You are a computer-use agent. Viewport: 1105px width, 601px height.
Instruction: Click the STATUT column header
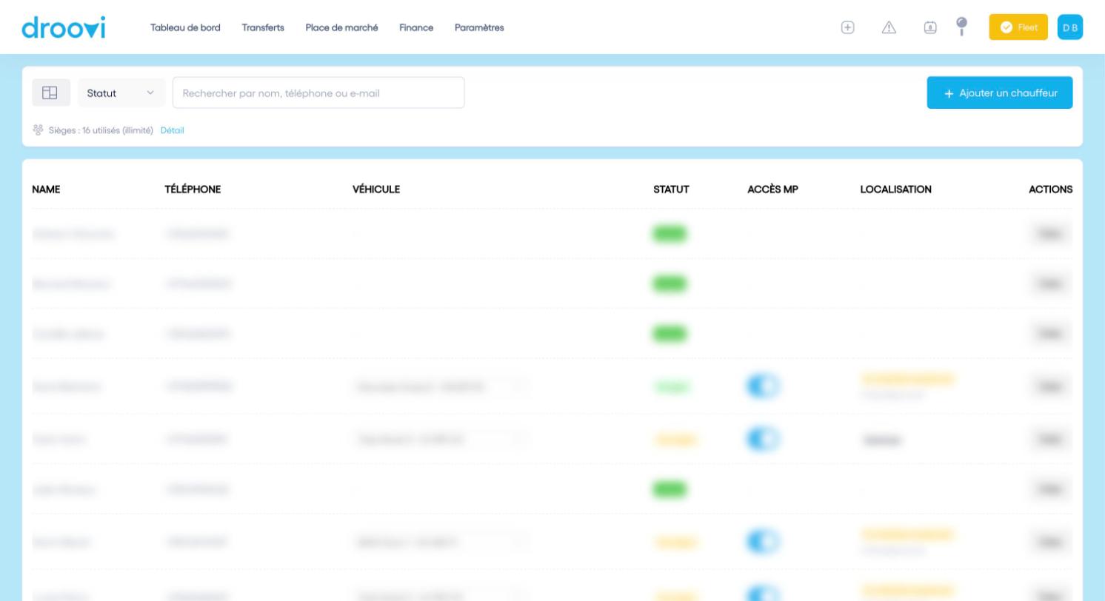(x=671, y=189)
